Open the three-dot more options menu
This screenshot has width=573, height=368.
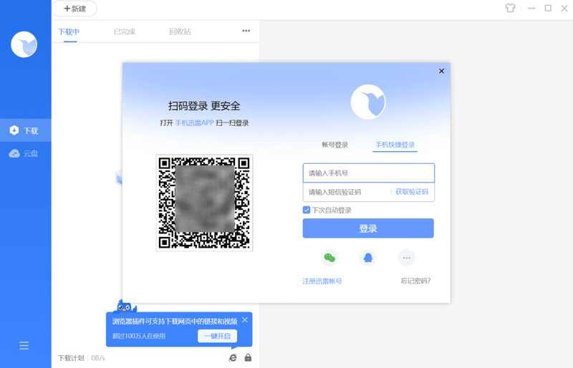click(x=246, y=31)
